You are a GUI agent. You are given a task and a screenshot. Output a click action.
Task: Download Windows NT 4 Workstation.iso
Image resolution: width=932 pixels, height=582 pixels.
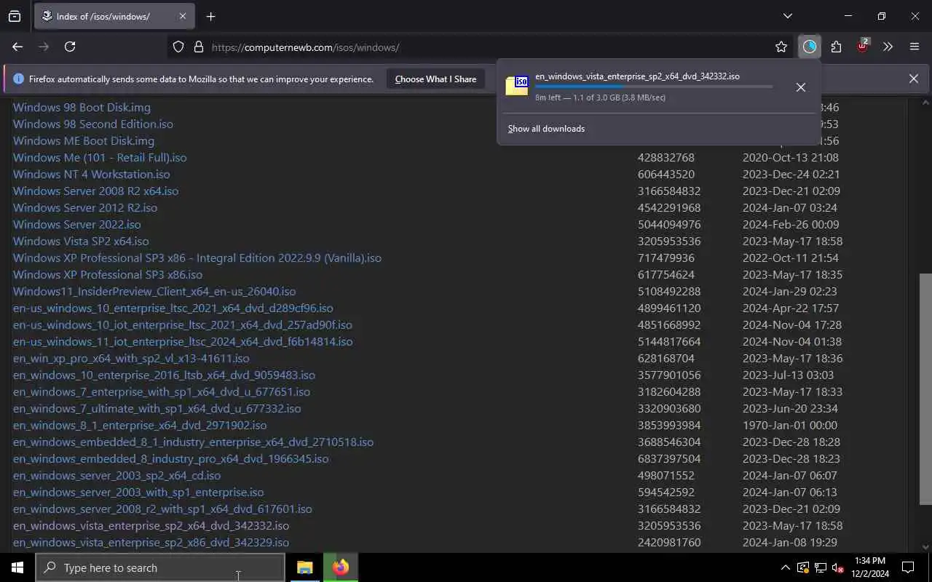pos(91,174)
